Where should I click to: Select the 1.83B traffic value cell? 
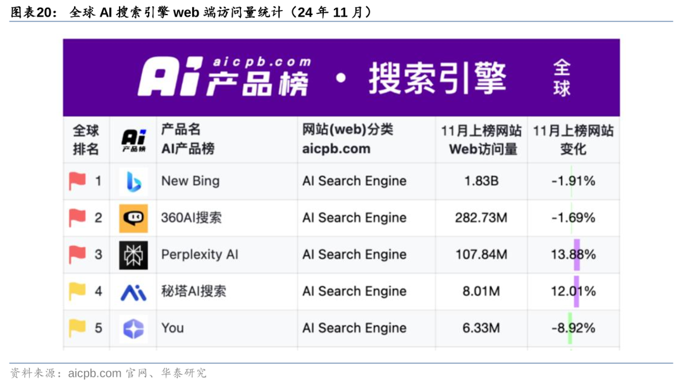point(481,181)
